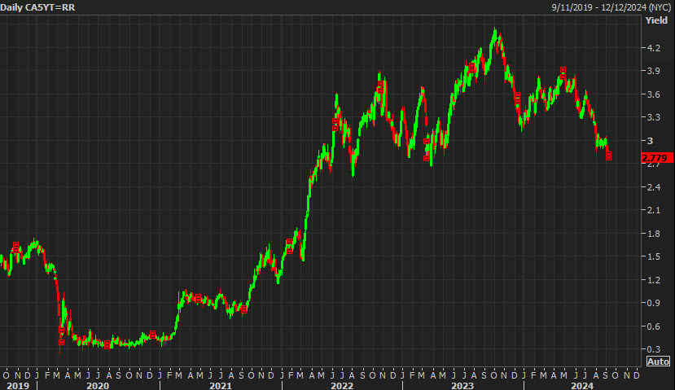
Task: Click the Daily CA5YT=RR chart title
Action: coord(37,7)
